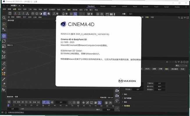190x116 pixels.
Task: Open the status bar hamburger icon
Action: [x=2, y=113]
